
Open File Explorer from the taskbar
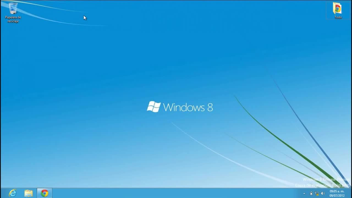pyautogui.click(x=29, y=193)
